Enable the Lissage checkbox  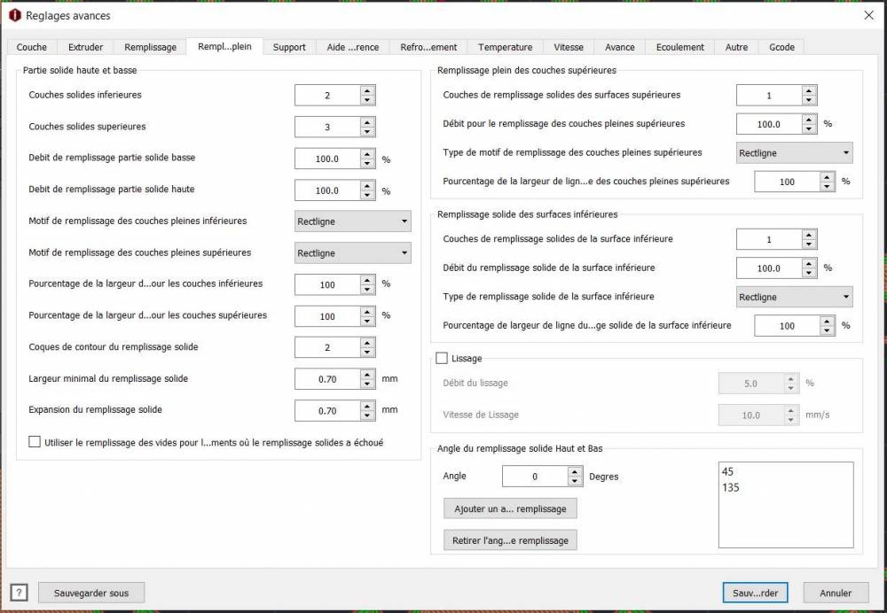[442, 358]
